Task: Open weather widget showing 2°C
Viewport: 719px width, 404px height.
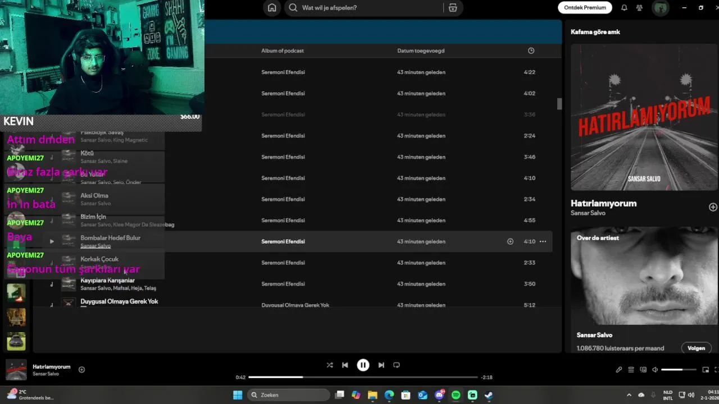Action: (x=31, y=394)
